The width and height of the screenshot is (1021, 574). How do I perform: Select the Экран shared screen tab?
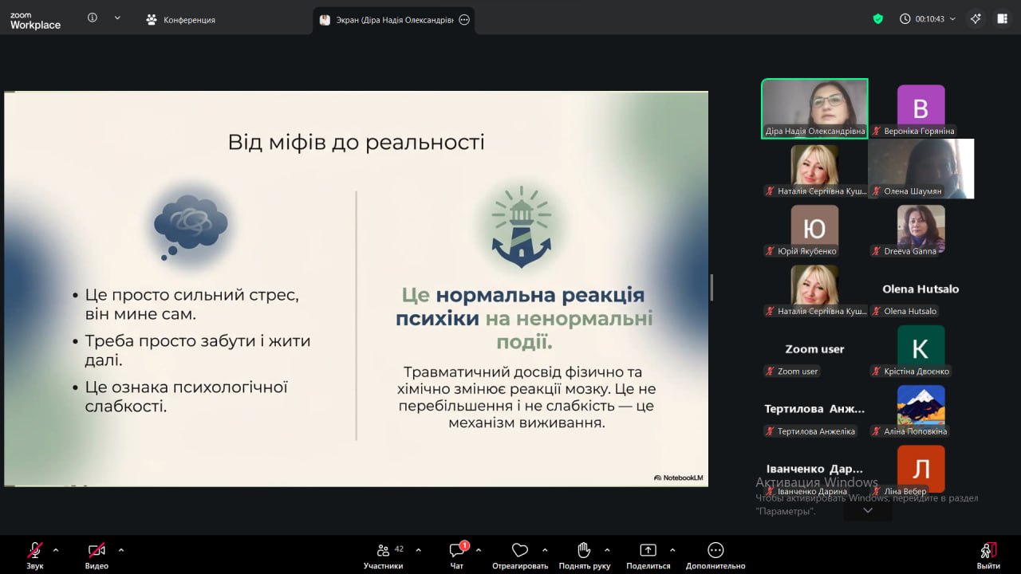[387, 20]
